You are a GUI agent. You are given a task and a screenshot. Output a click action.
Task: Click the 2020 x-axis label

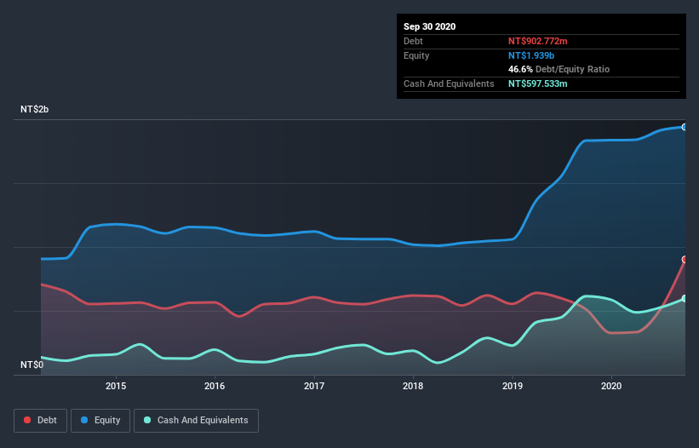611,386
